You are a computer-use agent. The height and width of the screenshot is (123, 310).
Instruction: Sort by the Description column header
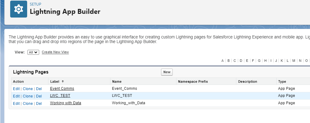(x=247, y=81)
